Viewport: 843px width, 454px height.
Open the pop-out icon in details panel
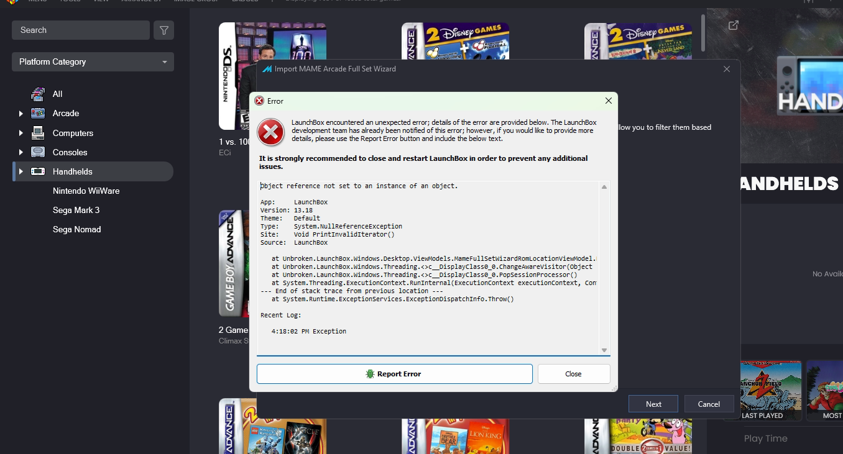[x=734, y=25]
